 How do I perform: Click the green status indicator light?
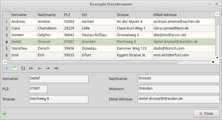pyautogui.click(x=4, y=113)
